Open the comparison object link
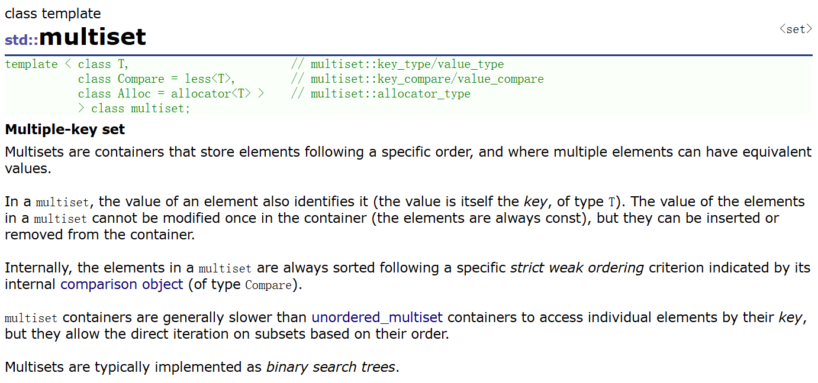818x383 pixels. pyautogui.click(x=122, y=284)
